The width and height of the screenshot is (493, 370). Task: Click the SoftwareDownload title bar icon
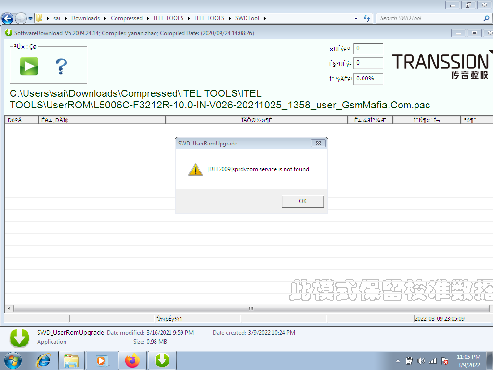(9, 33)
